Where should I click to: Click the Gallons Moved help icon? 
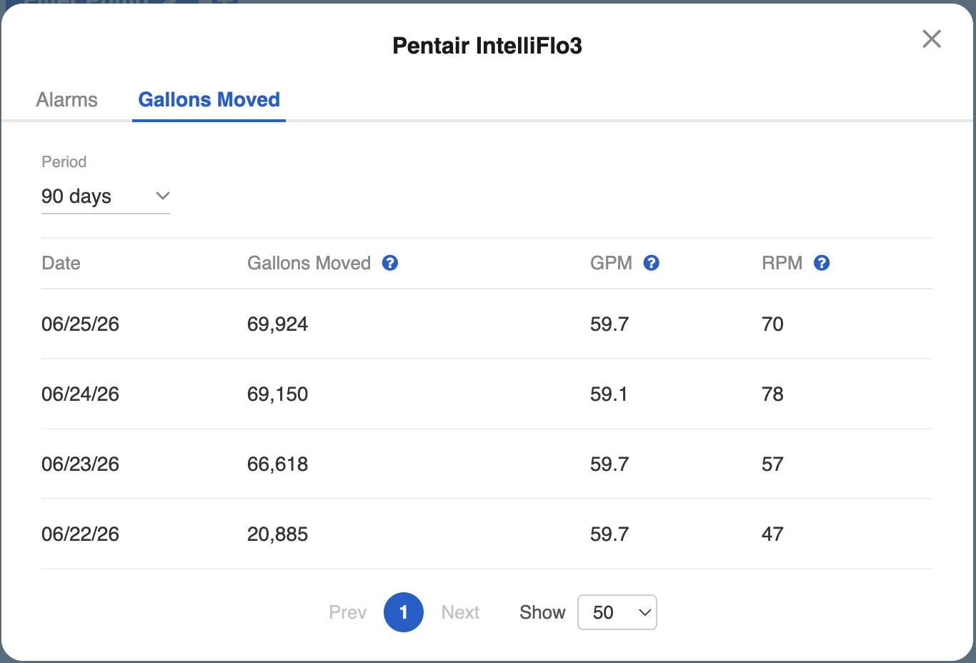[390, 263]
